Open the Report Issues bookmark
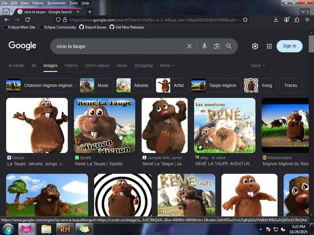 click(93, 27)
